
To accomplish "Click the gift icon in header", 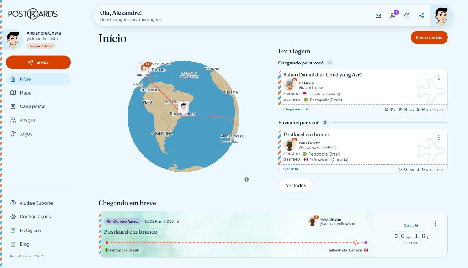I will click(x=407, y=16).
